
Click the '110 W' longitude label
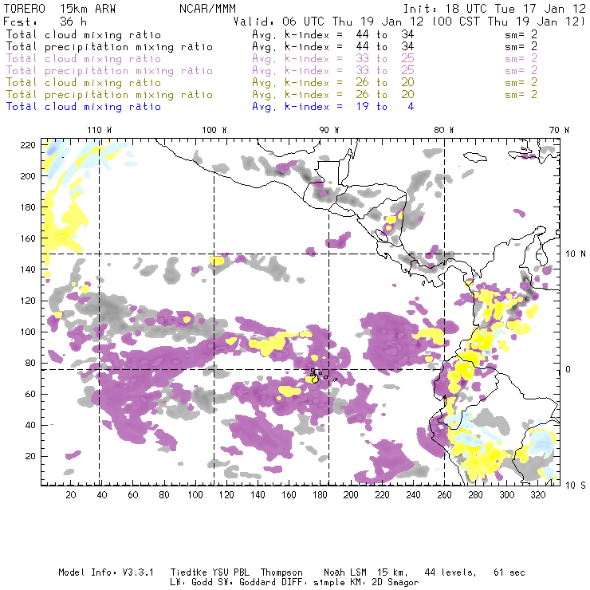[100, 130]
